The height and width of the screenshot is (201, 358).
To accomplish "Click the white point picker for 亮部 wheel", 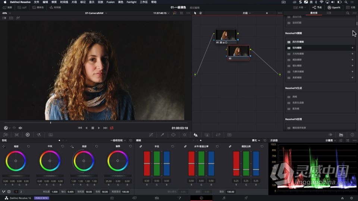I will pos(72,147).
